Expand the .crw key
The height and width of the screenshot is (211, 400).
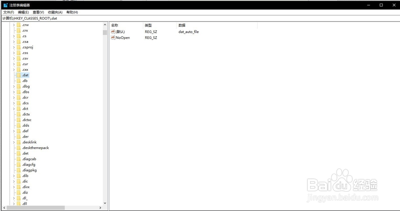coord(14,25)
